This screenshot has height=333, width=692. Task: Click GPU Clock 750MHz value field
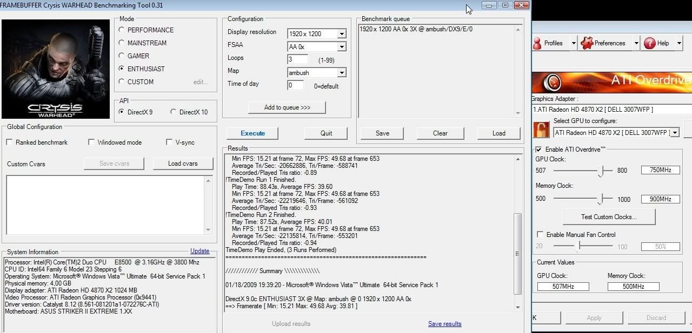pyautogui.click(x=660, y=171)
